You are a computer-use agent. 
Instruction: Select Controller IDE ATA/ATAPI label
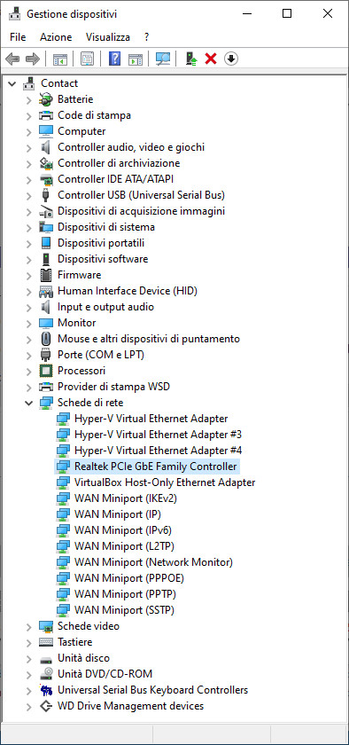coord(115,179)
